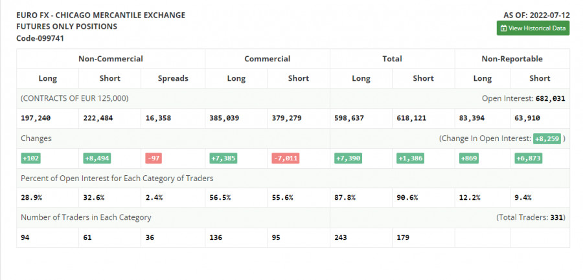The height and width of the screenshot is (280, 583).
Task: Click the +8,259 open interest change badge
Action: (547, 138)
